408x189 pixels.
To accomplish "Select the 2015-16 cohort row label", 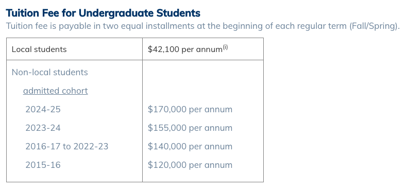I will pos(43,165).
